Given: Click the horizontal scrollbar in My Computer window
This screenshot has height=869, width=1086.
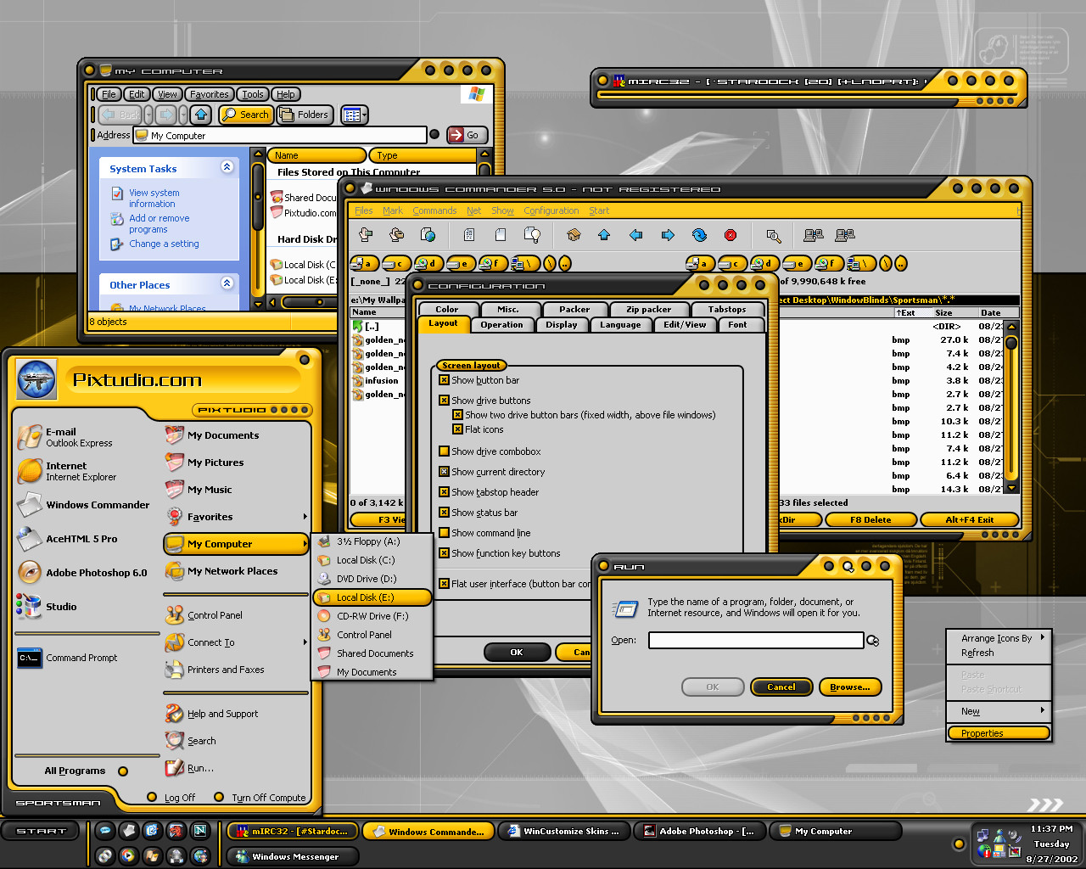Looking at the screenshot, I should click(x=302, y=302).
